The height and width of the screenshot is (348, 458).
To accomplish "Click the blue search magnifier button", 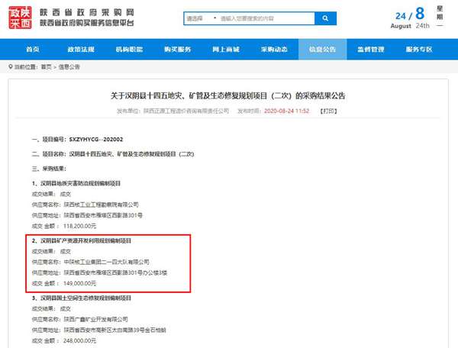I will (326, 18).
